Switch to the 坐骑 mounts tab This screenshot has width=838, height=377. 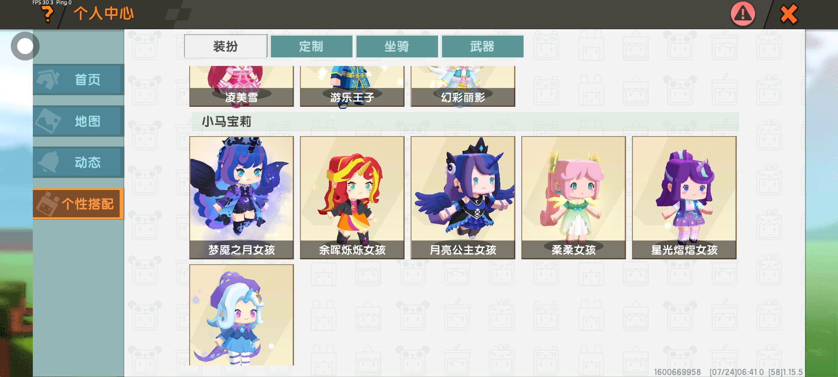(397, 46)
